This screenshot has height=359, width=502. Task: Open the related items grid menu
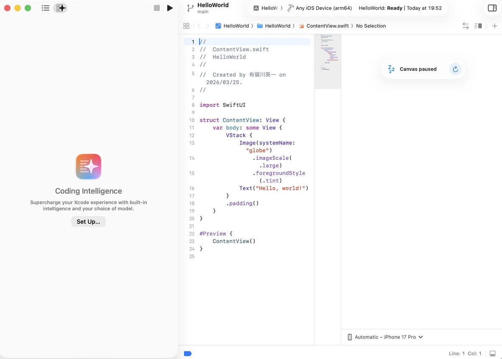187,26
